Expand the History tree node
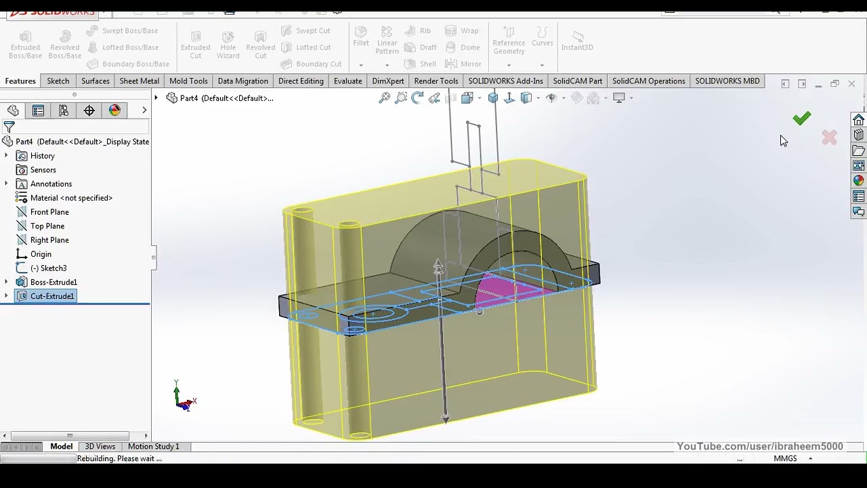The image size is (867, 488). (7, 156)
